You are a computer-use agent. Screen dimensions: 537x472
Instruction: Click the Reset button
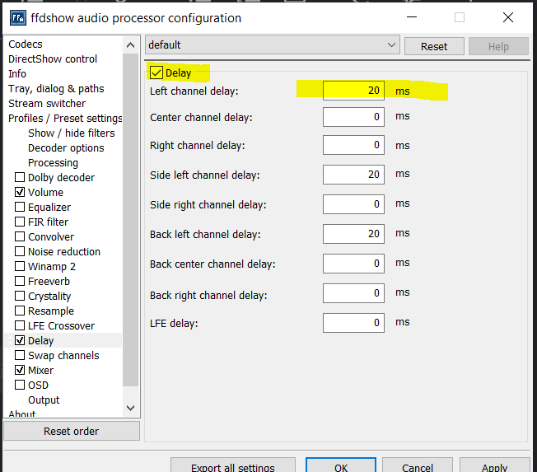pos(434,46)
